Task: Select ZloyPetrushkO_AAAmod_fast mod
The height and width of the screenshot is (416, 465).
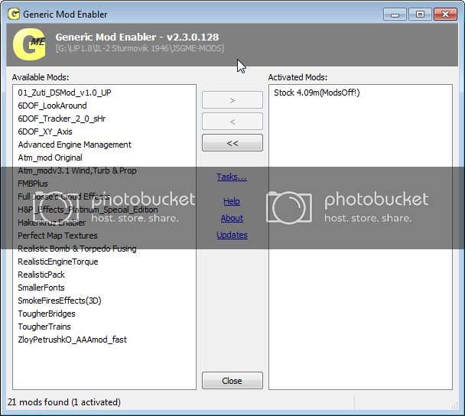Action: 72,340
